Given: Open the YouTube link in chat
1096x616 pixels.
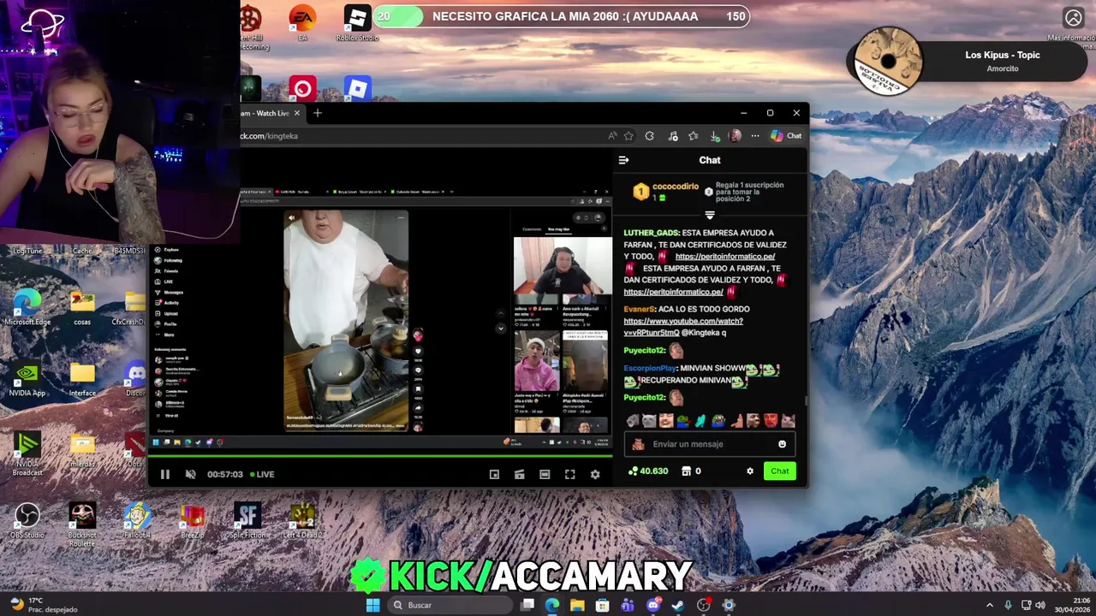Looking at the screenshot, I should (683, 327).
